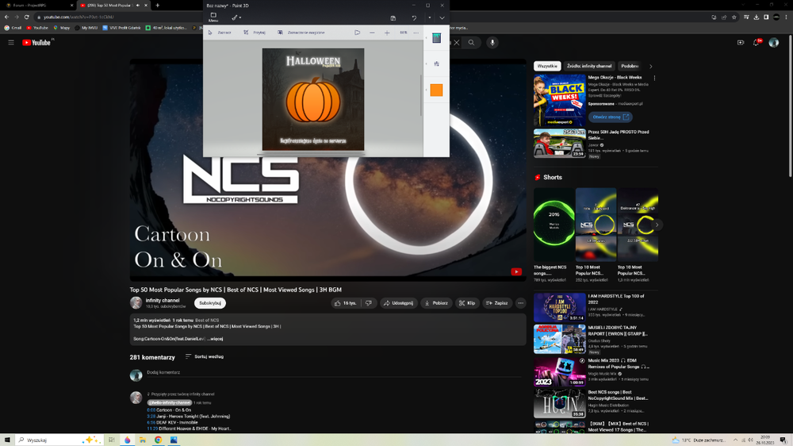
Task: Open the Paint 3D Menu button
Action: (213, 17)
